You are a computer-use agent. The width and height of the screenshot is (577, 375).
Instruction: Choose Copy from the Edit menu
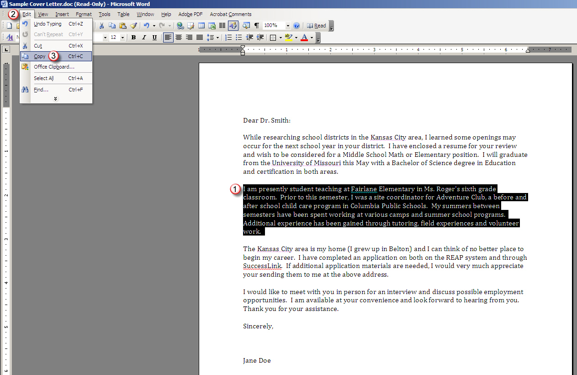point(40,56)
